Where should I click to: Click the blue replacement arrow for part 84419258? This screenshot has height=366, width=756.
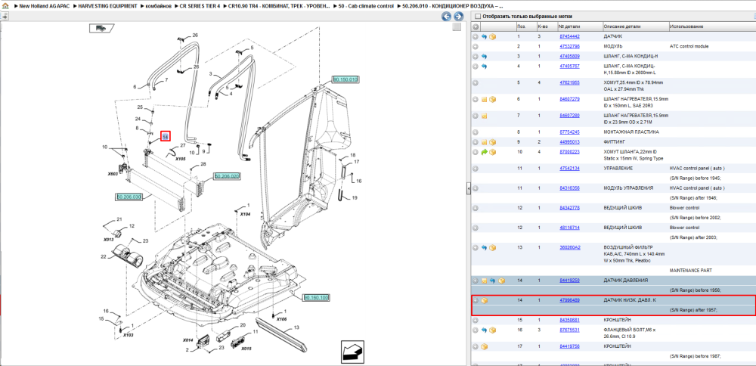point(493,280)
